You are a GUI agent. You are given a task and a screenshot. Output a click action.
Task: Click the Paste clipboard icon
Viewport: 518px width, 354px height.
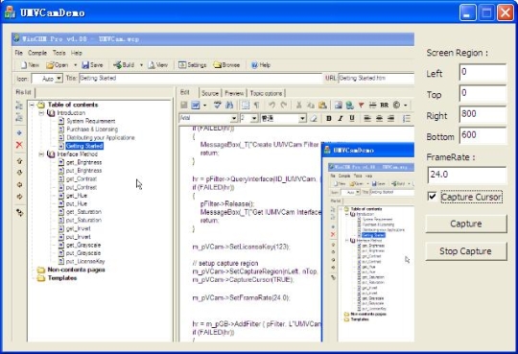(x=322, y=106)
